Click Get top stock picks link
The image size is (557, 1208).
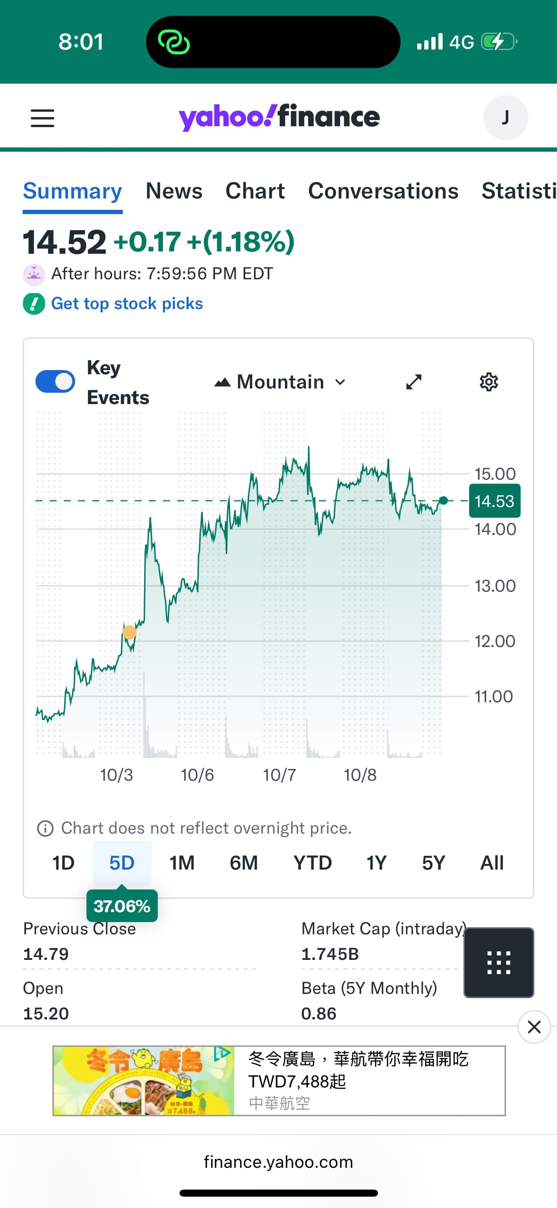click(x=127, y=303)
